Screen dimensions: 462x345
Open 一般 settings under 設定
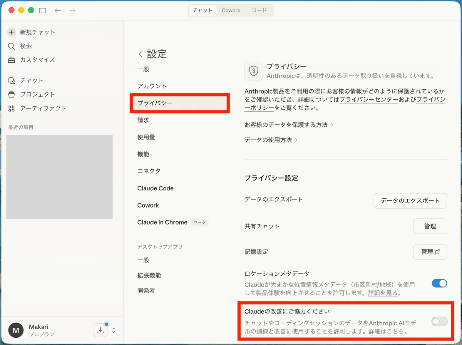click(x=143, y=69)
